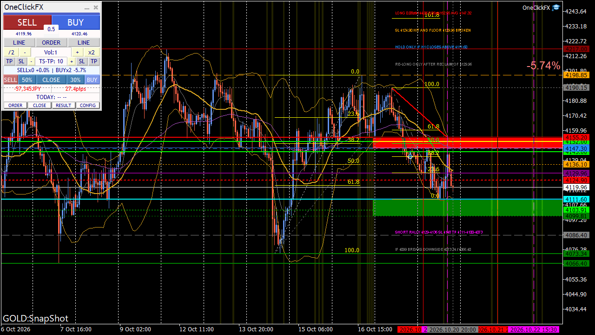Image resolution: width=595 pixels, height=335 pixels.
Task: Click the leftmost TP button in the TS-TP row
Action: 9,61
